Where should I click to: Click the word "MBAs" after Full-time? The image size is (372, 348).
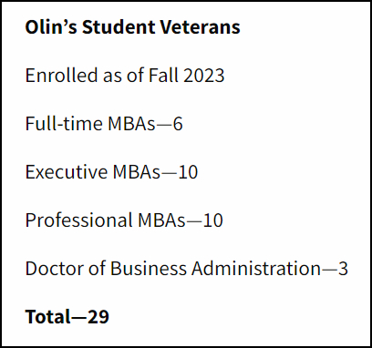click(x=131, y=124)
